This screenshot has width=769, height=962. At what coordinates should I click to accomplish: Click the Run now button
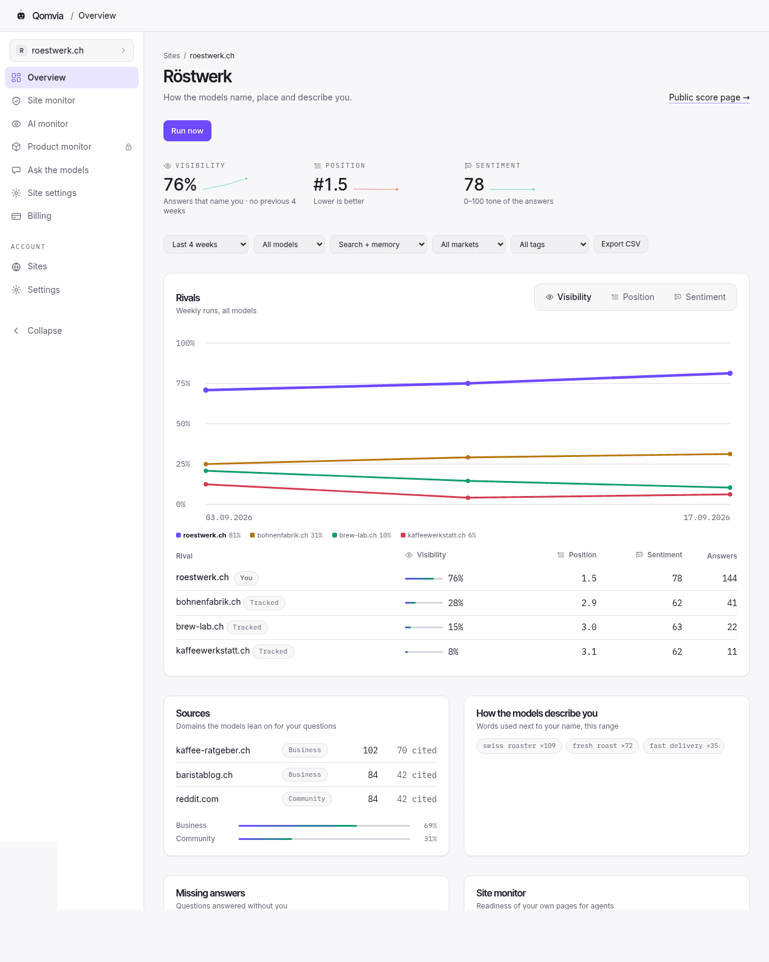(187, 131)
